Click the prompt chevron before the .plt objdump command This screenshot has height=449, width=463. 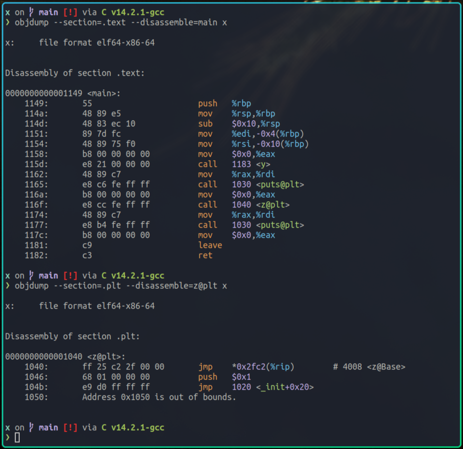tap(8, 286)
